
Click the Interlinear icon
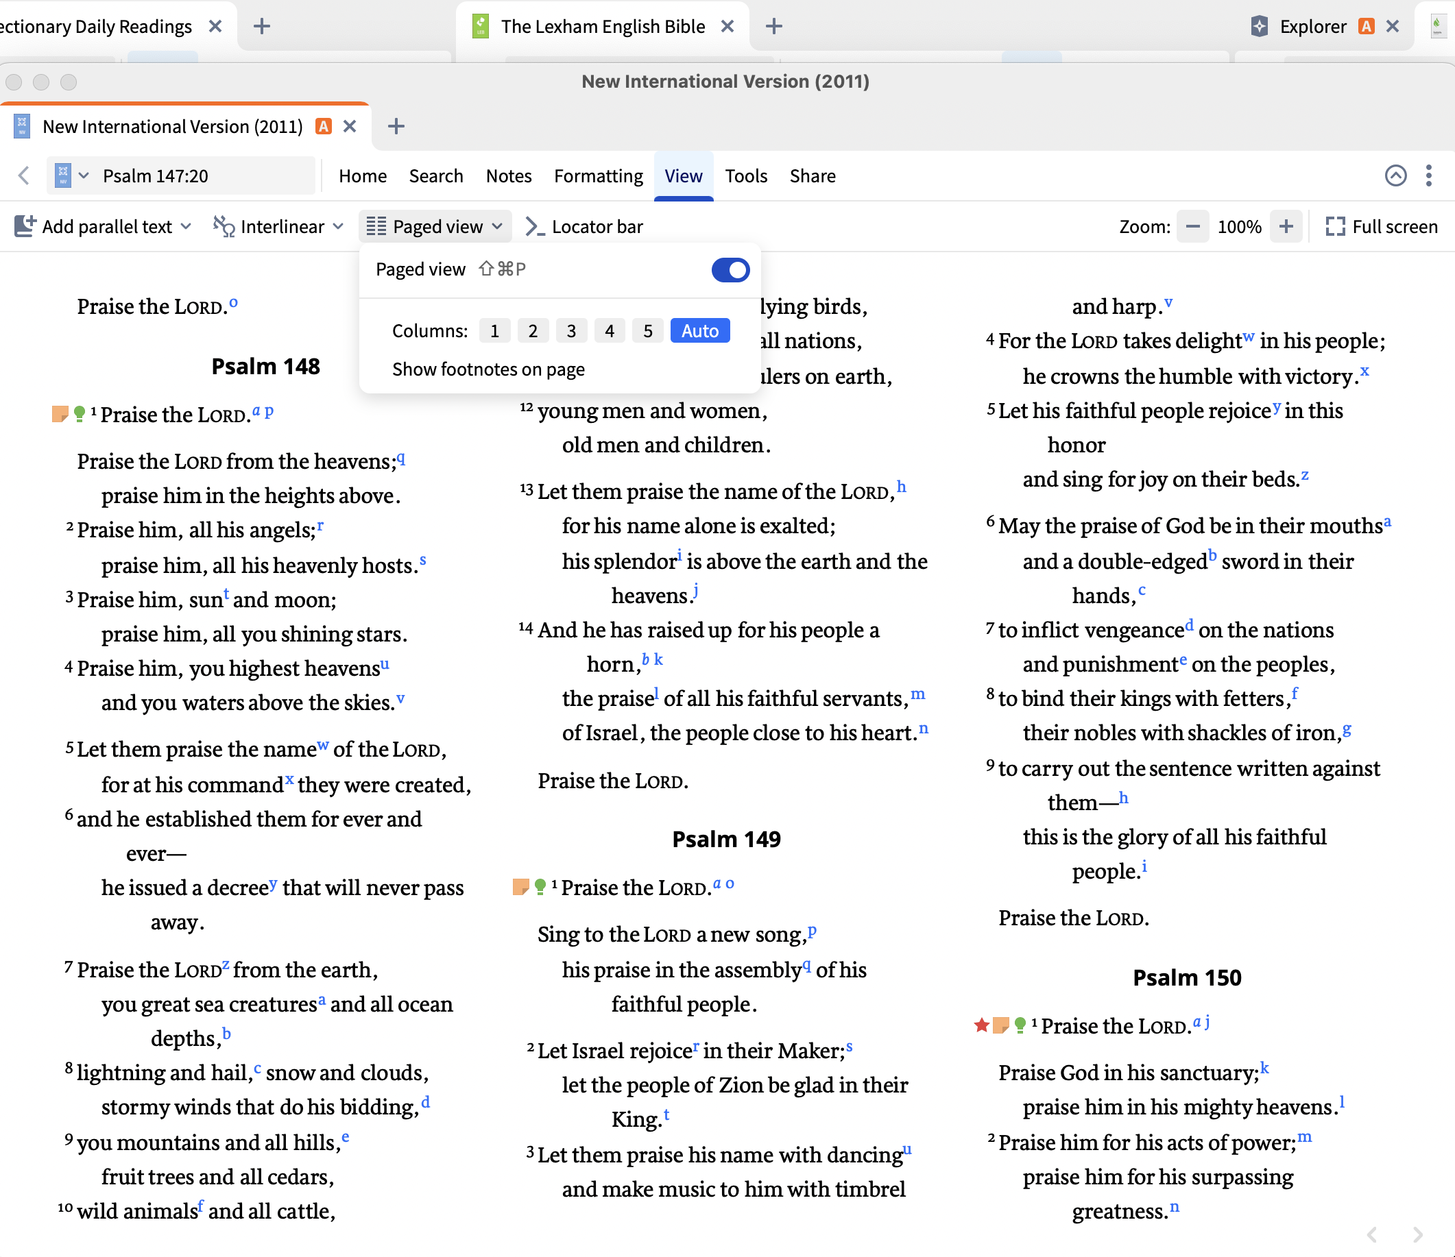[224, 226]
